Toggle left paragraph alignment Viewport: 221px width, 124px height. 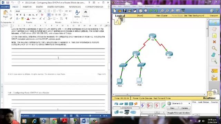[49, 15]
